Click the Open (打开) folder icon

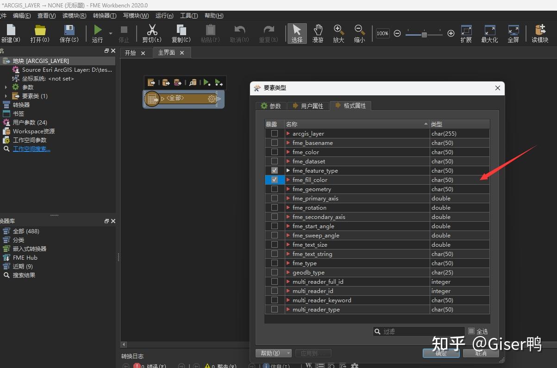pos(40,31)
